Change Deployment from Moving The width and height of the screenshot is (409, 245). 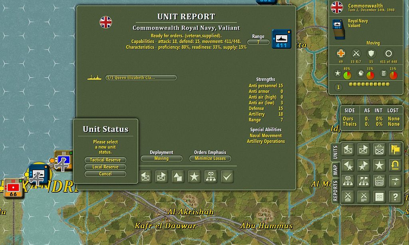pyautogui.click(x=161, y=158)
